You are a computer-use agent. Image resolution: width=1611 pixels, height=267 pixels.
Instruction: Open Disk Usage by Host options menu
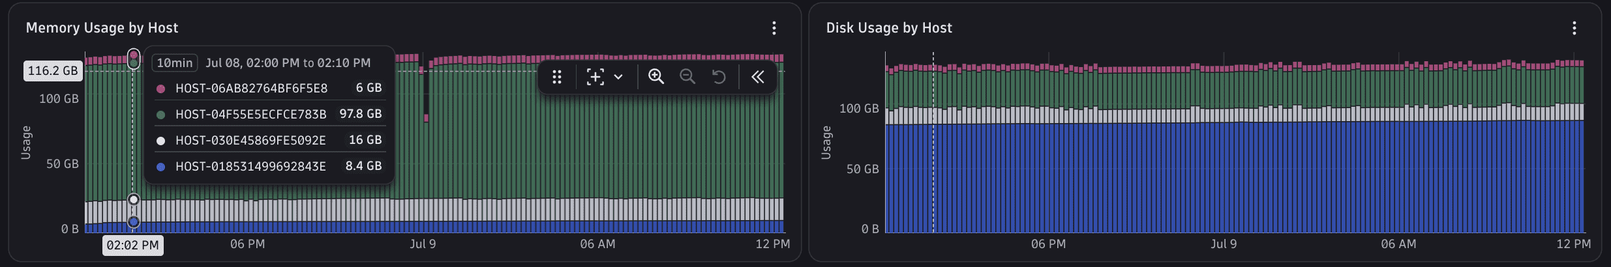[x=1574, y=28]
